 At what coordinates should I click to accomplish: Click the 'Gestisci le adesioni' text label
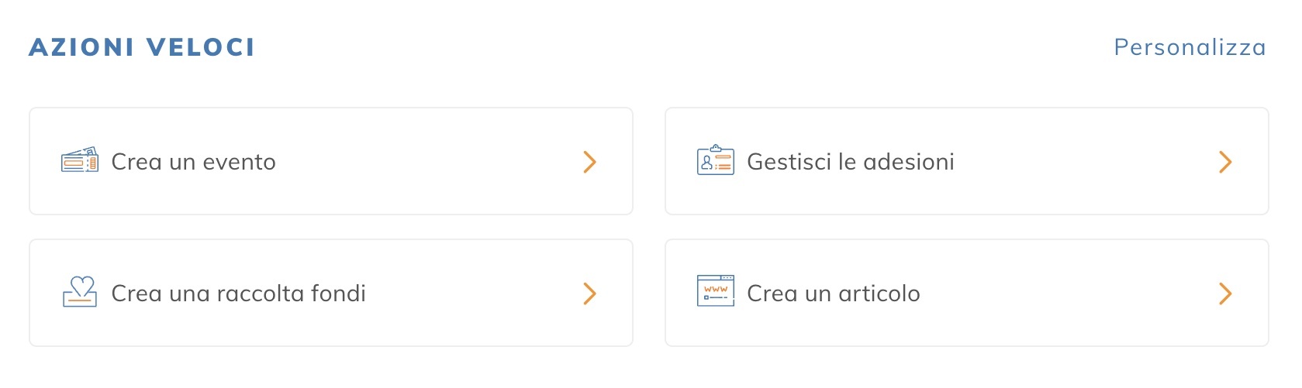[850, 162]
